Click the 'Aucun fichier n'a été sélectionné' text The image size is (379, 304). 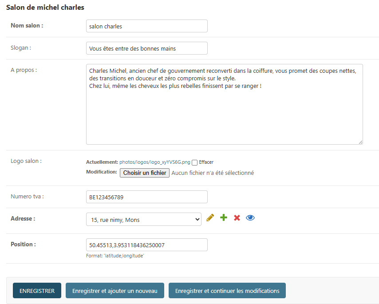pos(213,173)
